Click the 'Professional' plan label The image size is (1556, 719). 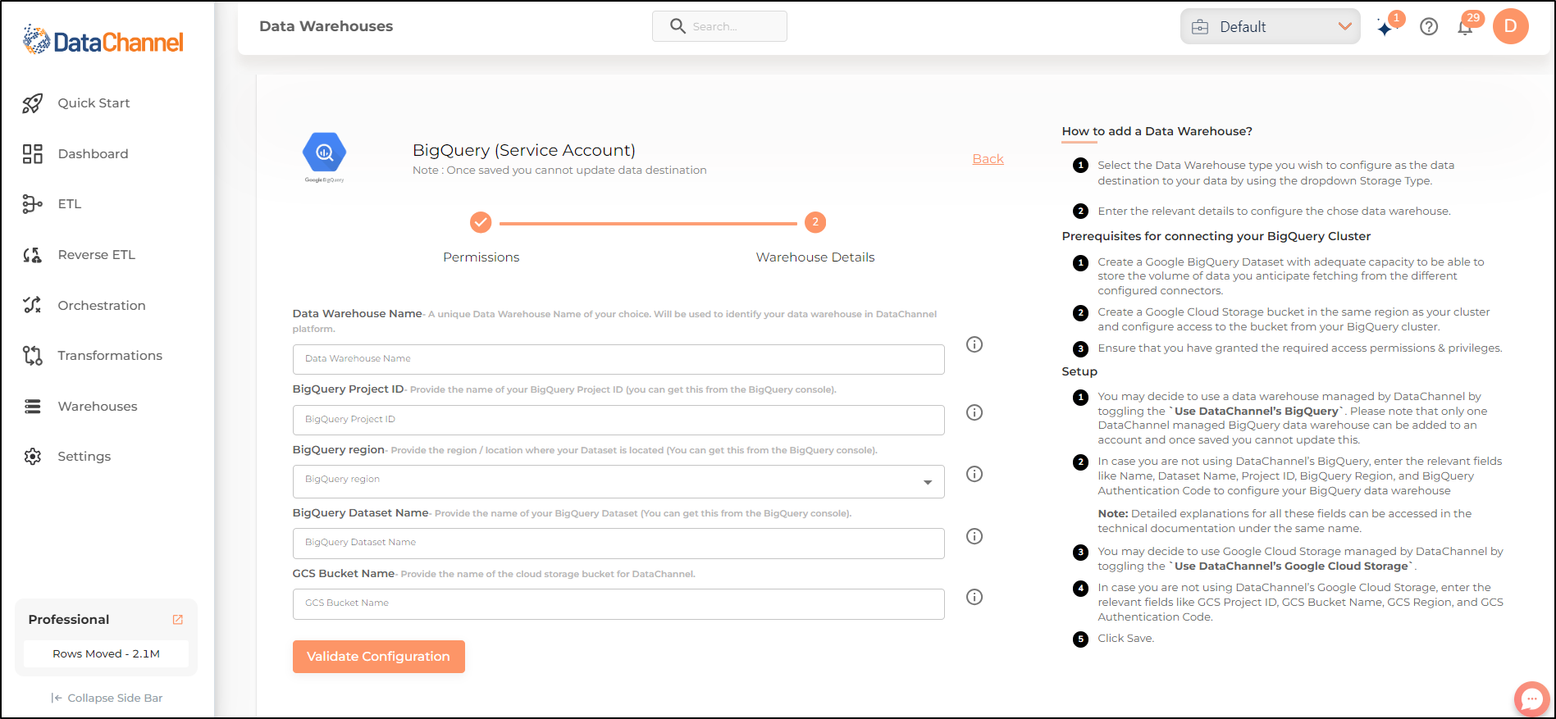pos(69,620)
